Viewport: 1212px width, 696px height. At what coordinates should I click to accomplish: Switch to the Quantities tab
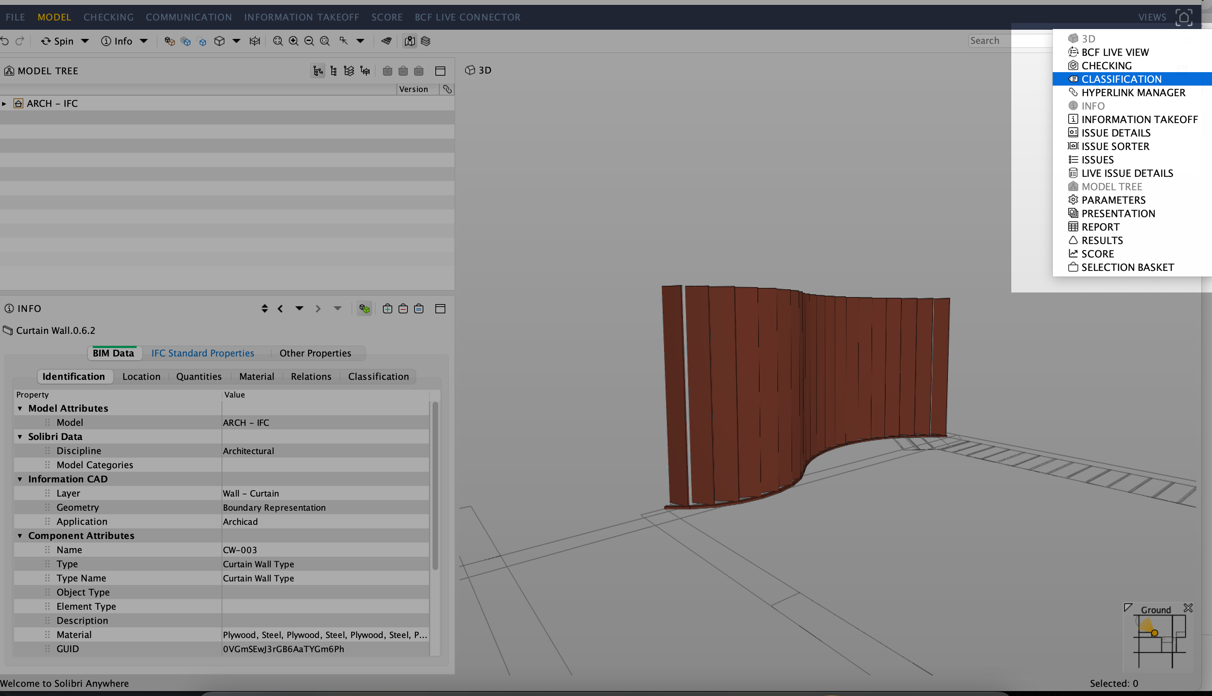[199, 377]
